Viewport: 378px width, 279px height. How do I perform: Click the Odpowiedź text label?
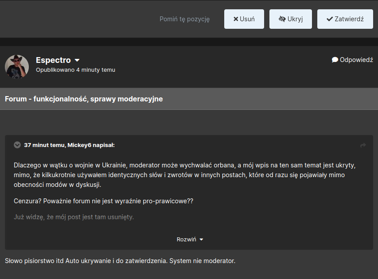[x=356, y=60]
